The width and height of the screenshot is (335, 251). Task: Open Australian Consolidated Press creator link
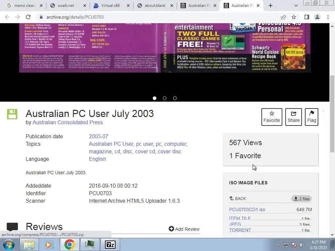coord(67,122)
